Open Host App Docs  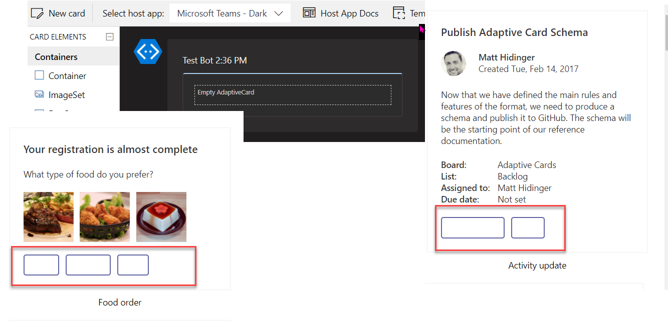tap(341, 12)
